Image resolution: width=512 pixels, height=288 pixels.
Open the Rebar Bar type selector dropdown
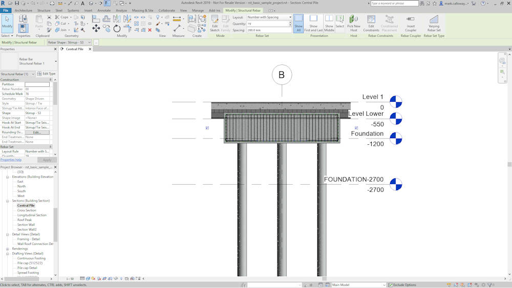point(55,61)
